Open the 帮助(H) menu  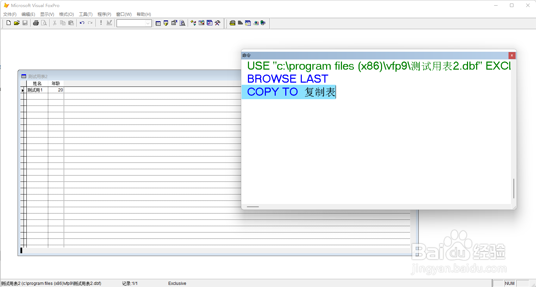coord(144,14)
